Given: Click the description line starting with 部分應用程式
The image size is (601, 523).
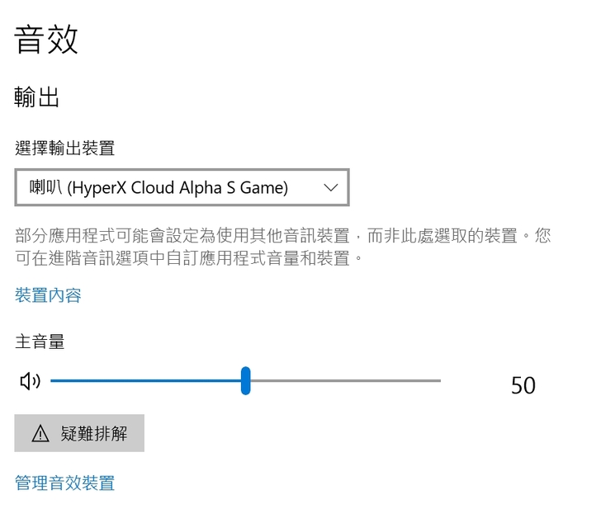Looking at the screenshot, I should click(x=282, y=237).
